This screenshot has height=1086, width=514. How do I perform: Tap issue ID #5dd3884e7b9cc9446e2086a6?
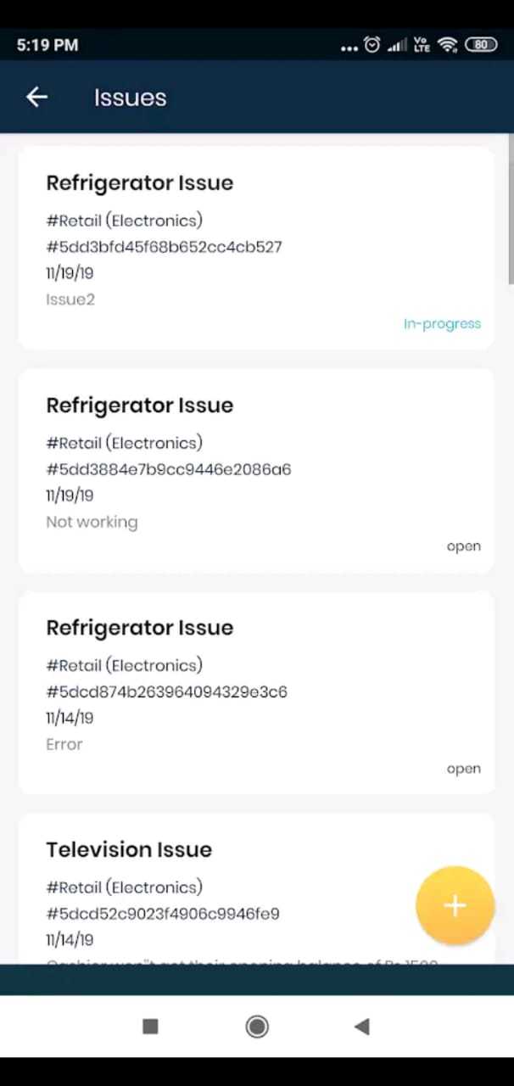click(168, 469)
